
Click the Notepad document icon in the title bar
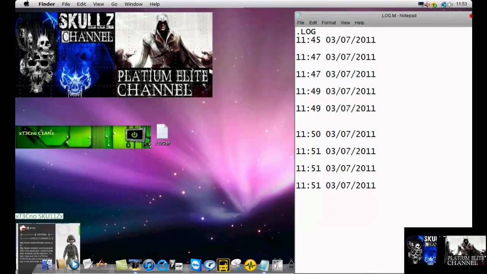[299, 16]
